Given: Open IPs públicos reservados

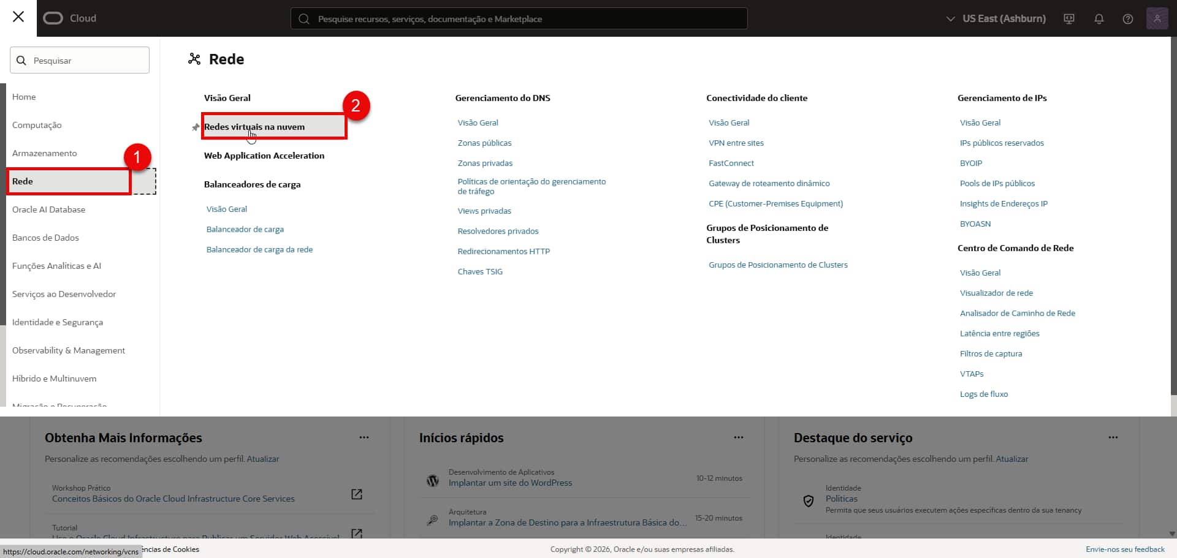Looking at the screenshot, I should click(1002, 143).
